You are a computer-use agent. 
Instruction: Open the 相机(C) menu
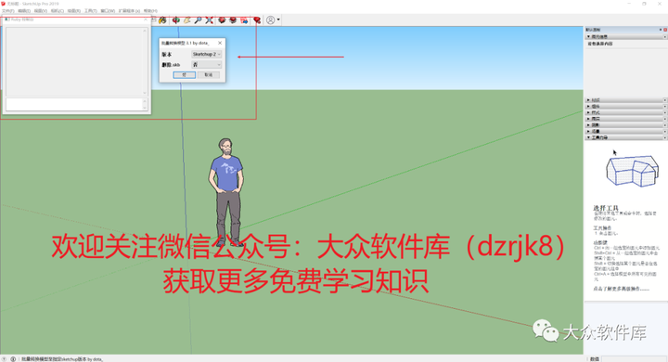pyautogui.click(x=58, y=10)
